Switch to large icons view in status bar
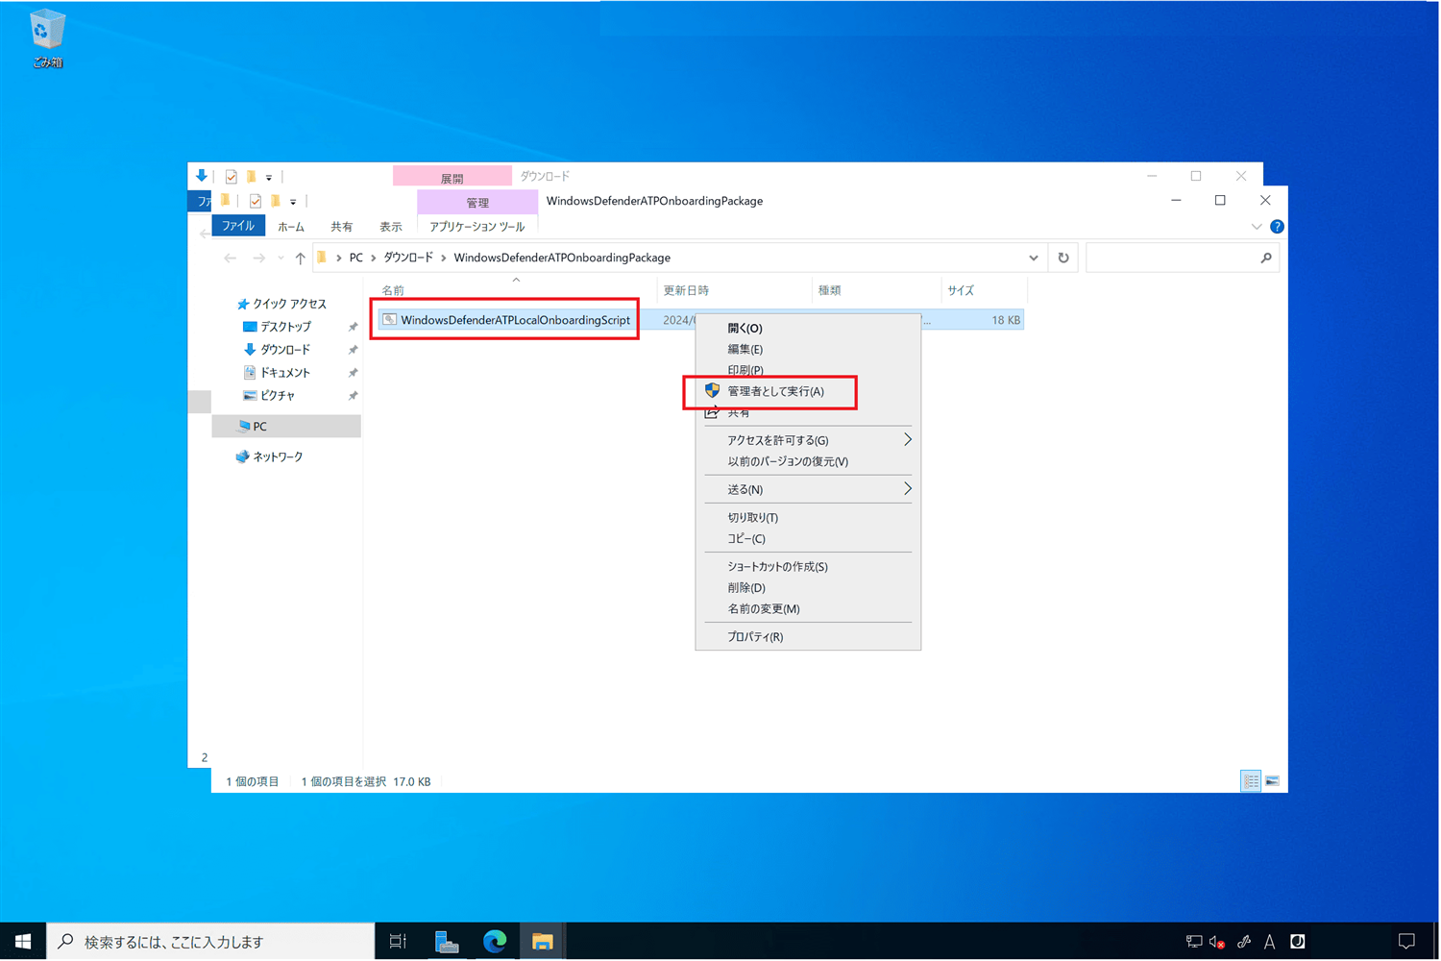Screen dimensions: 1441x961 pyautogui.click(x=1272, y=781)
